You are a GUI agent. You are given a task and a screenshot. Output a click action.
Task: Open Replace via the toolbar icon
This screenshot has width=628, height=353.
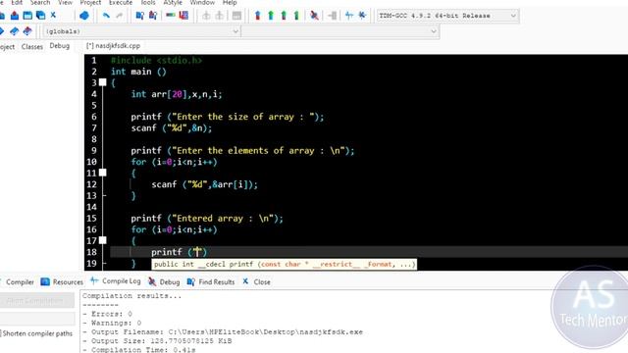[153, 16]
